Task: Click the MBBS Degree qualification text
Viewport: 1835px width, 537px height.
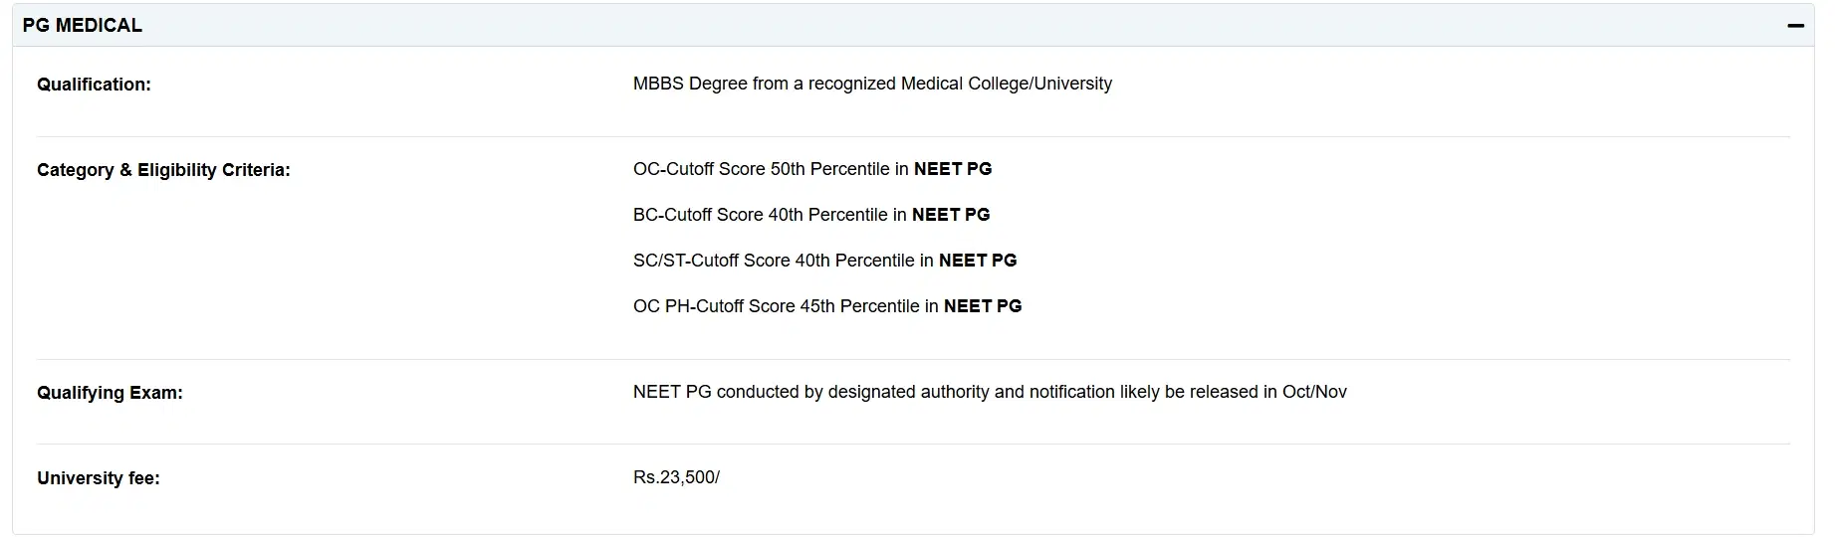Action: 872,84
